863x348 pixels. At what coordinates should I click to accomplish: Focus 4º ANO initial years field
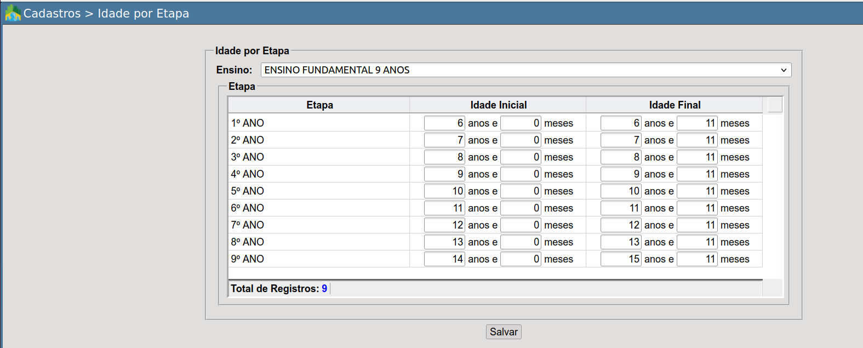444,174
